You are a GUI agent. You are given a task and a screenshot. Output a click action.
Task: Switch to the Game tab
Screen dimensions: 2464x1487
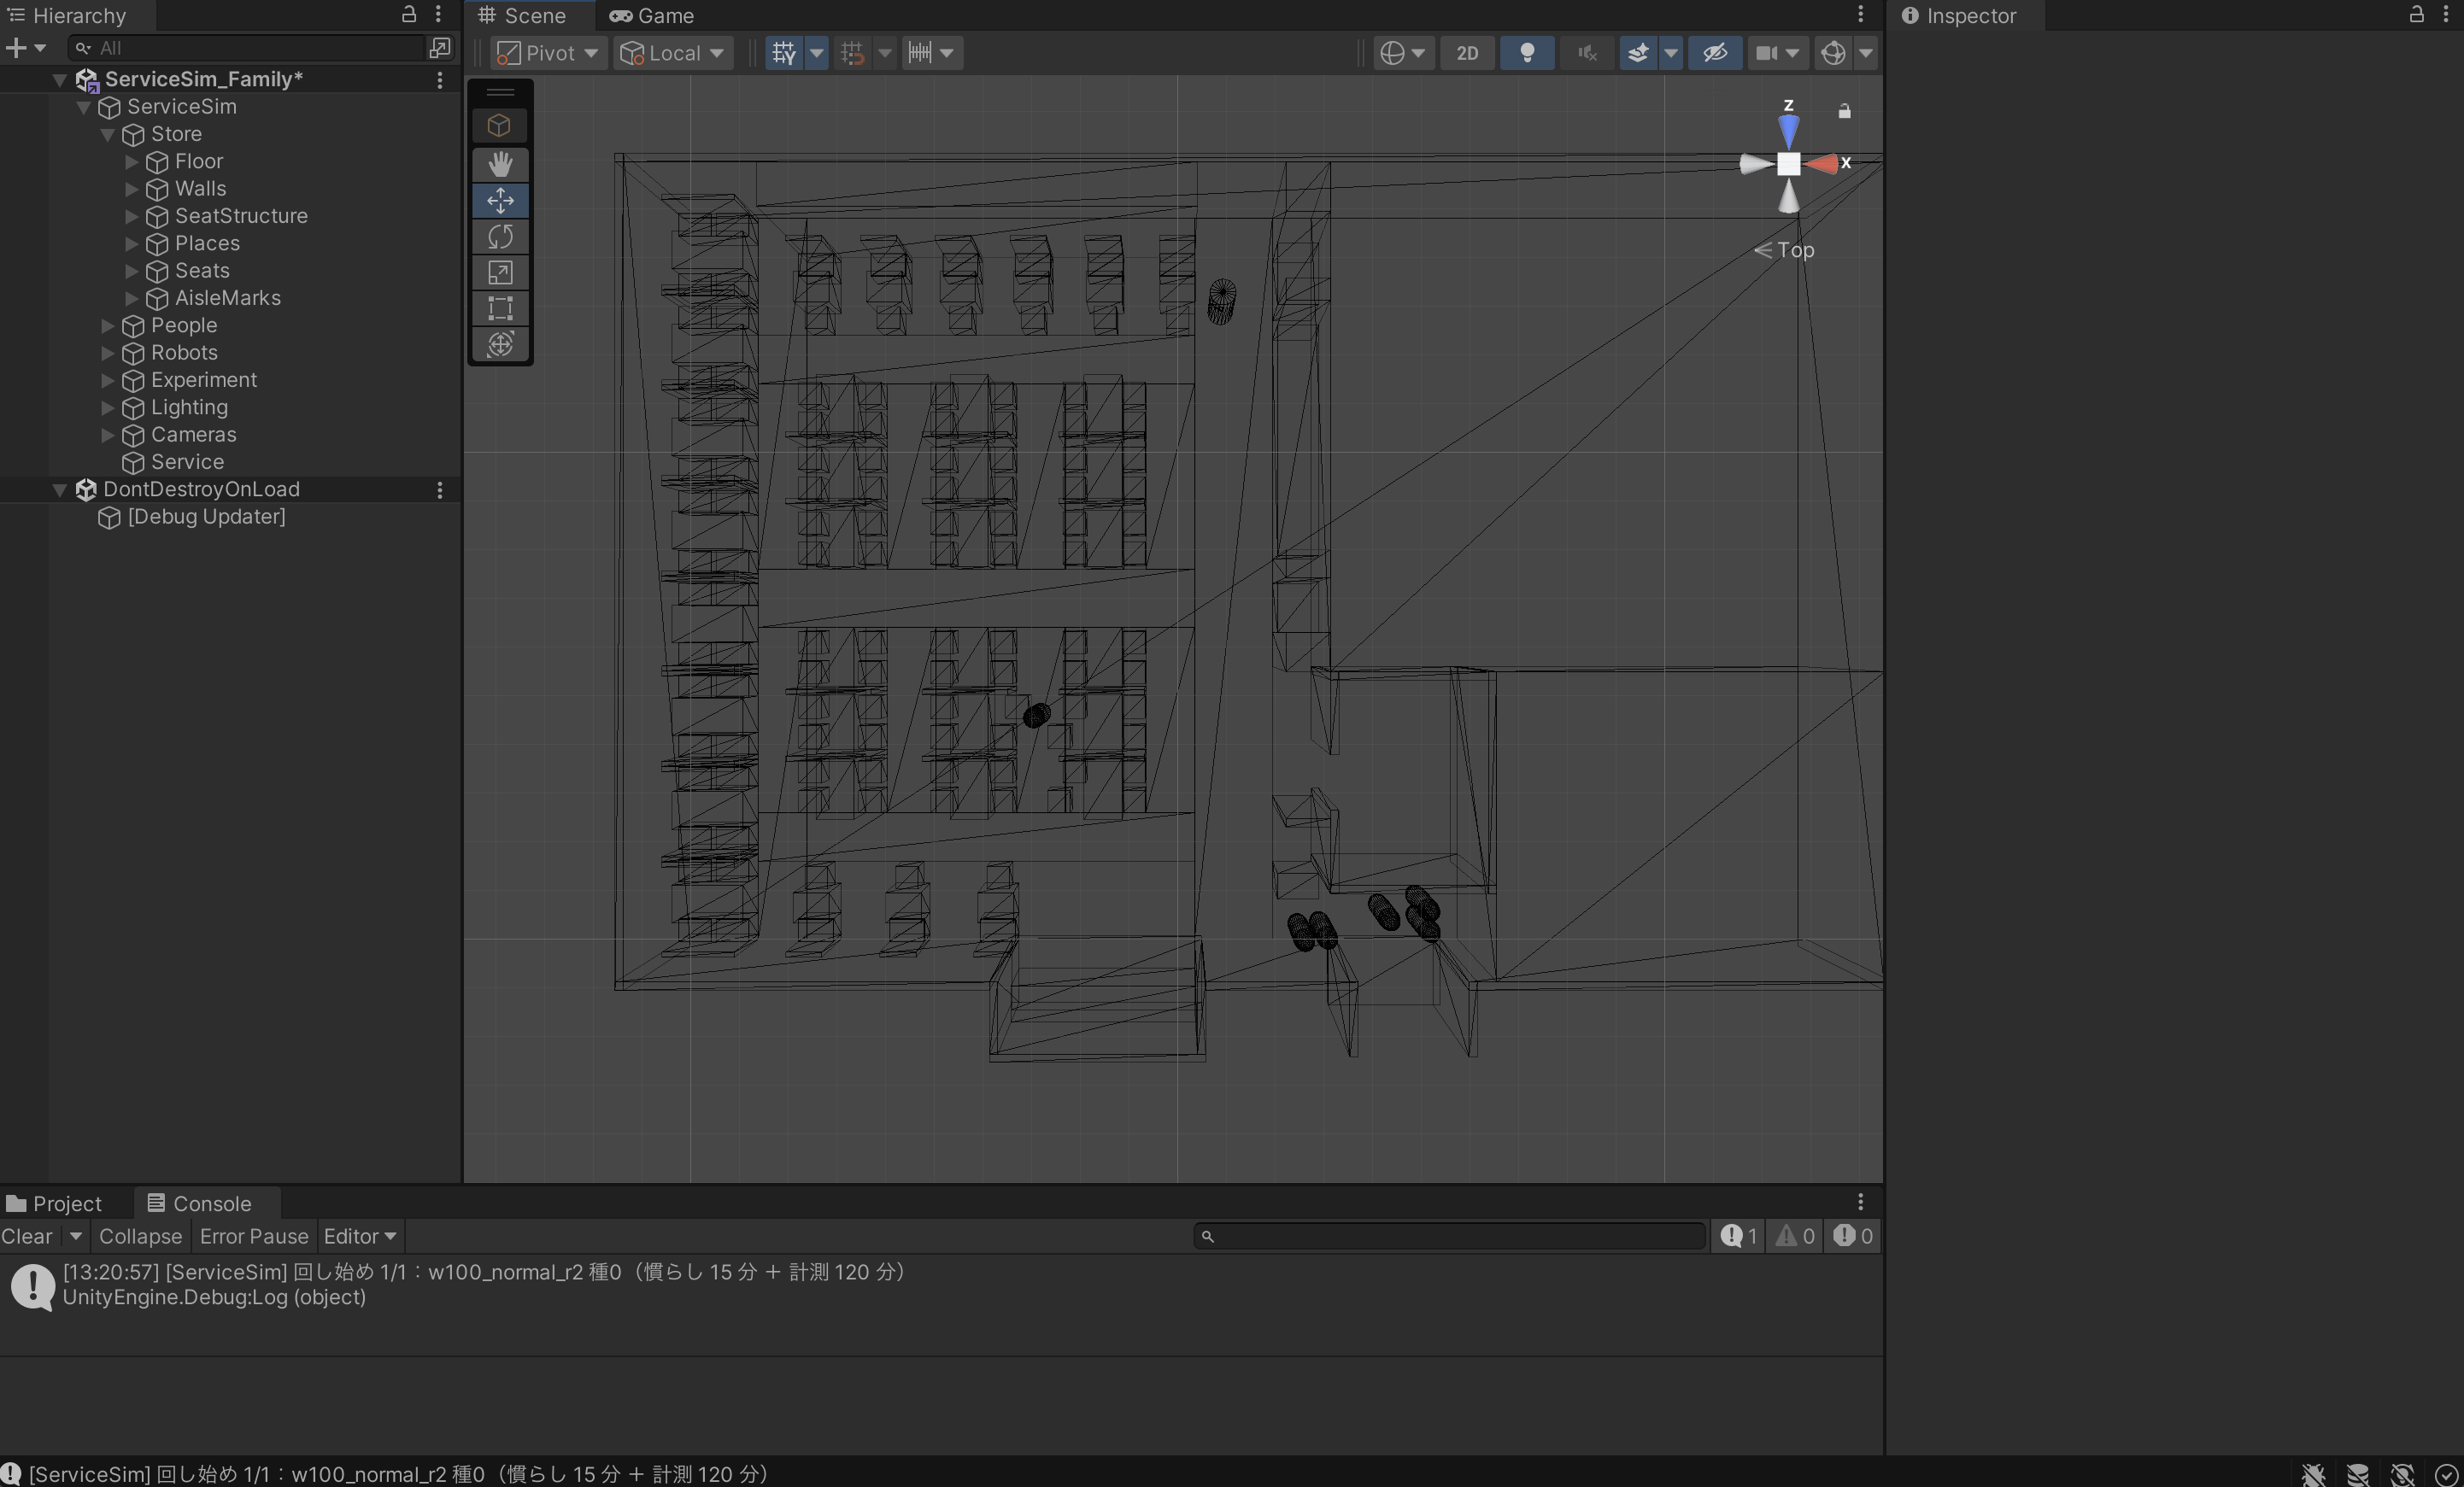click(x=652, y=15)
